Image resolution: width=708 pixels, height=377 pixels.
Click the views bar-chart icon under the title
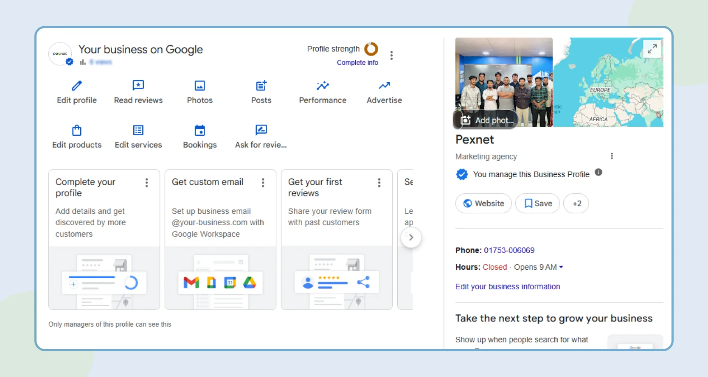point(83,62)
